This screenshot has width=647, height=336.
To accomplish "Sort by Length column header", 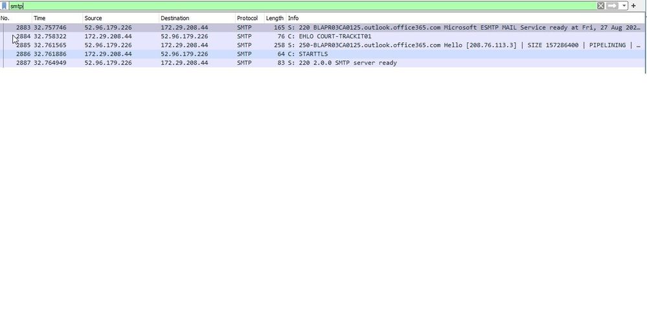I will pyautogui.click(x=275, y=18).
